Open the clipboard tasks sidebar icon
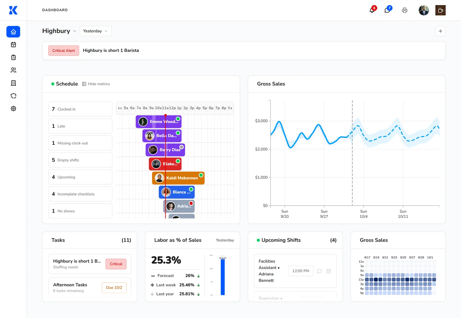Image resolution: width=461 pixels, height=318 pixels. [13, 57]
